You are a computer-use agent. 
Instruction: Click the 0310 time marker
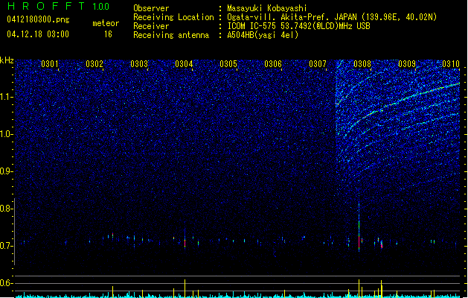coord(451,63)
